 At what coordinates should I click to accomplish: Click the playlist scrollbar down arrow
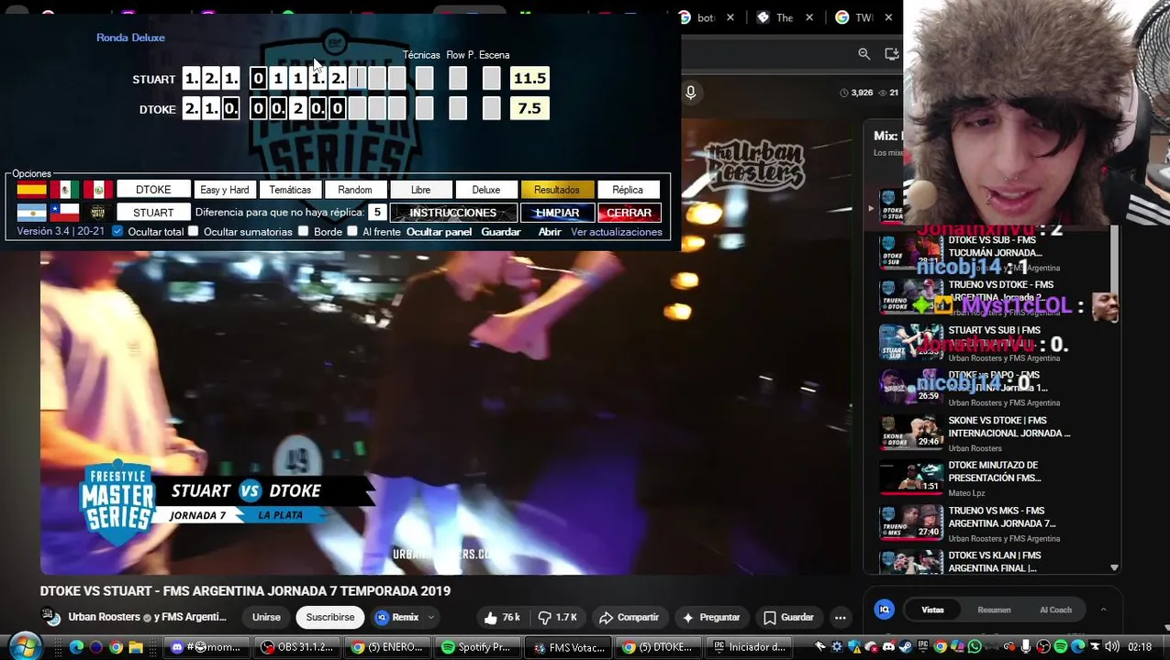point(1114,568)
